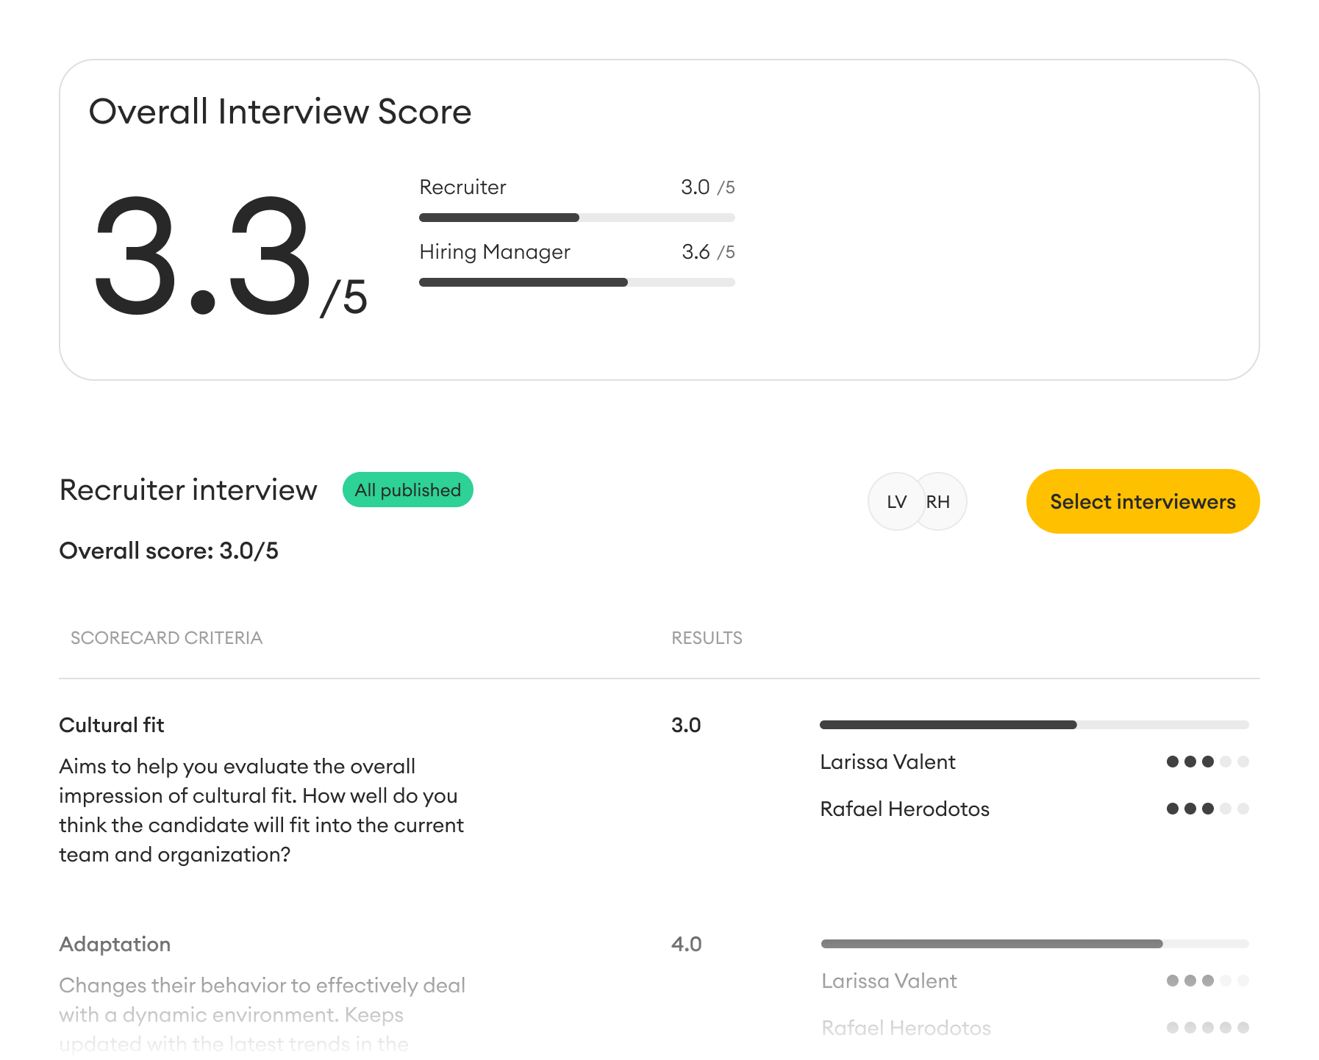The image size is (1319, 1060).
Task: Click Rafael Herodotos's name under Adaptation
Action: [x=905, y=1028]
